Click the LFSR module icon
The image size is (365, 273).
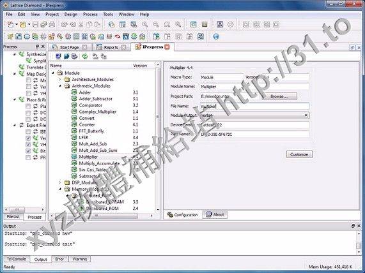[74, 137]
